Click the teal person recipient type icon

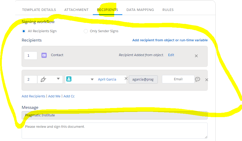point(69,79)
